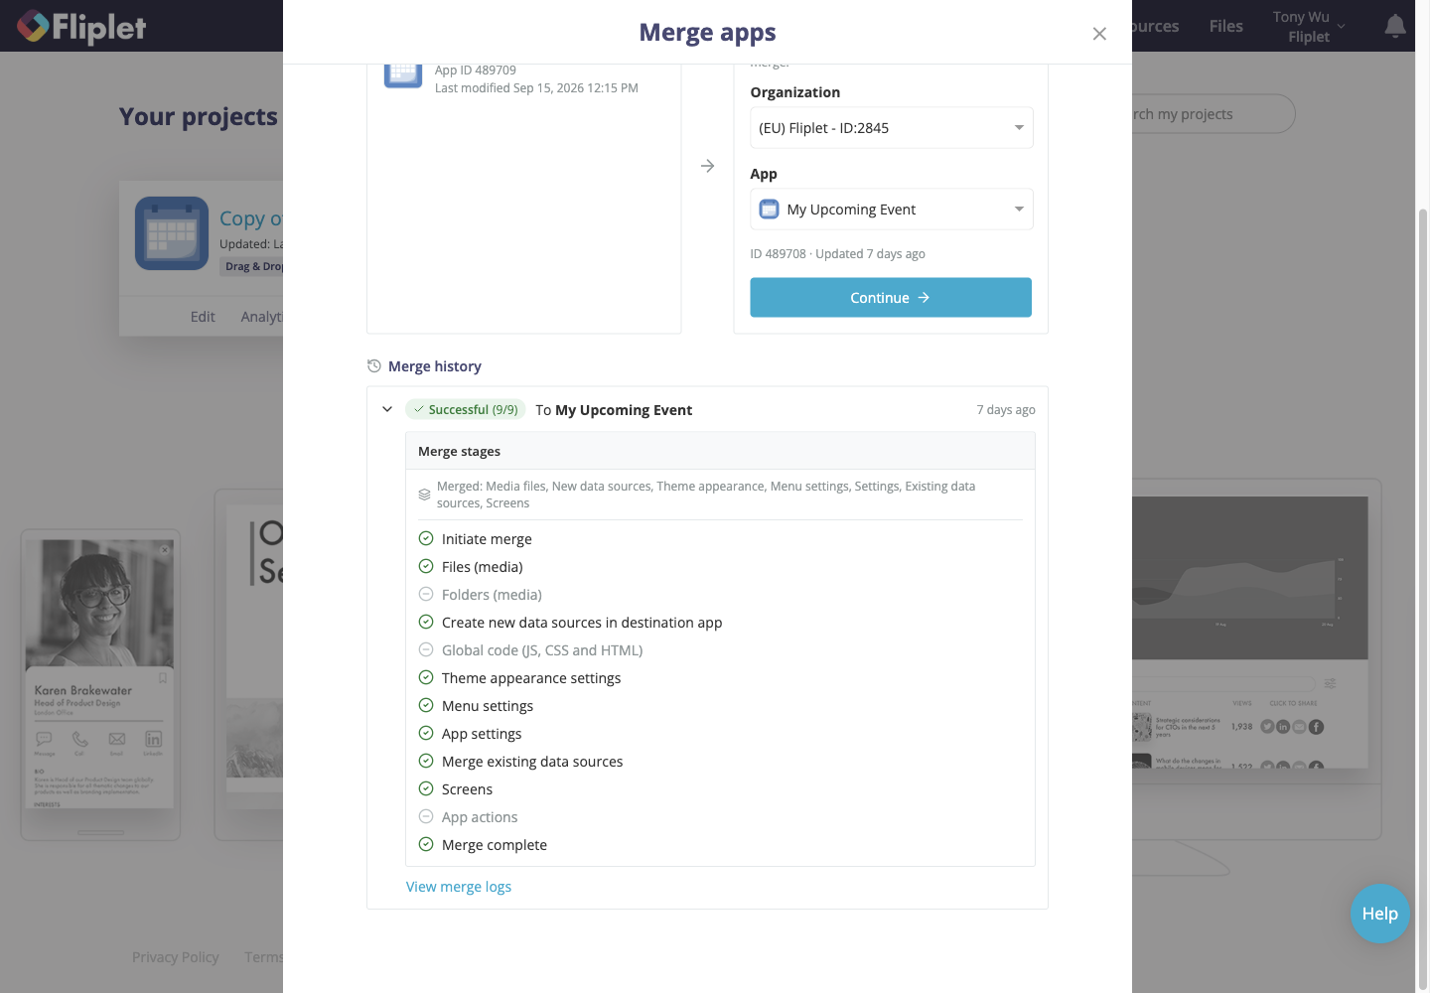Image resolution: width=1430 pixels, height=993 pixels.
Task: Click the 'Merge stages' heading
Action: pos(459,451)
